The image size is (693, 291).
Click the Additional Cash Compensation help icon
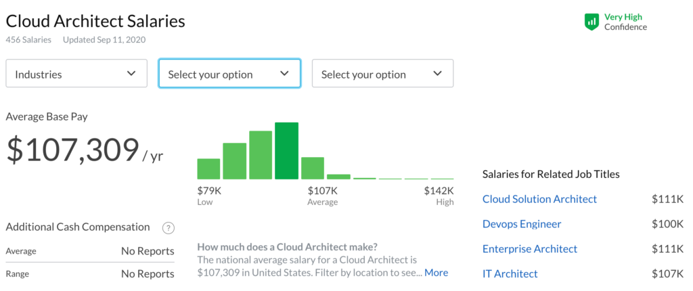tap(169, 228)
